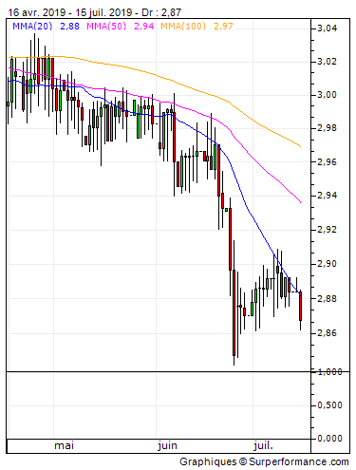
Task: Click the 0,500 lower panel axis label
Action: 329,405
